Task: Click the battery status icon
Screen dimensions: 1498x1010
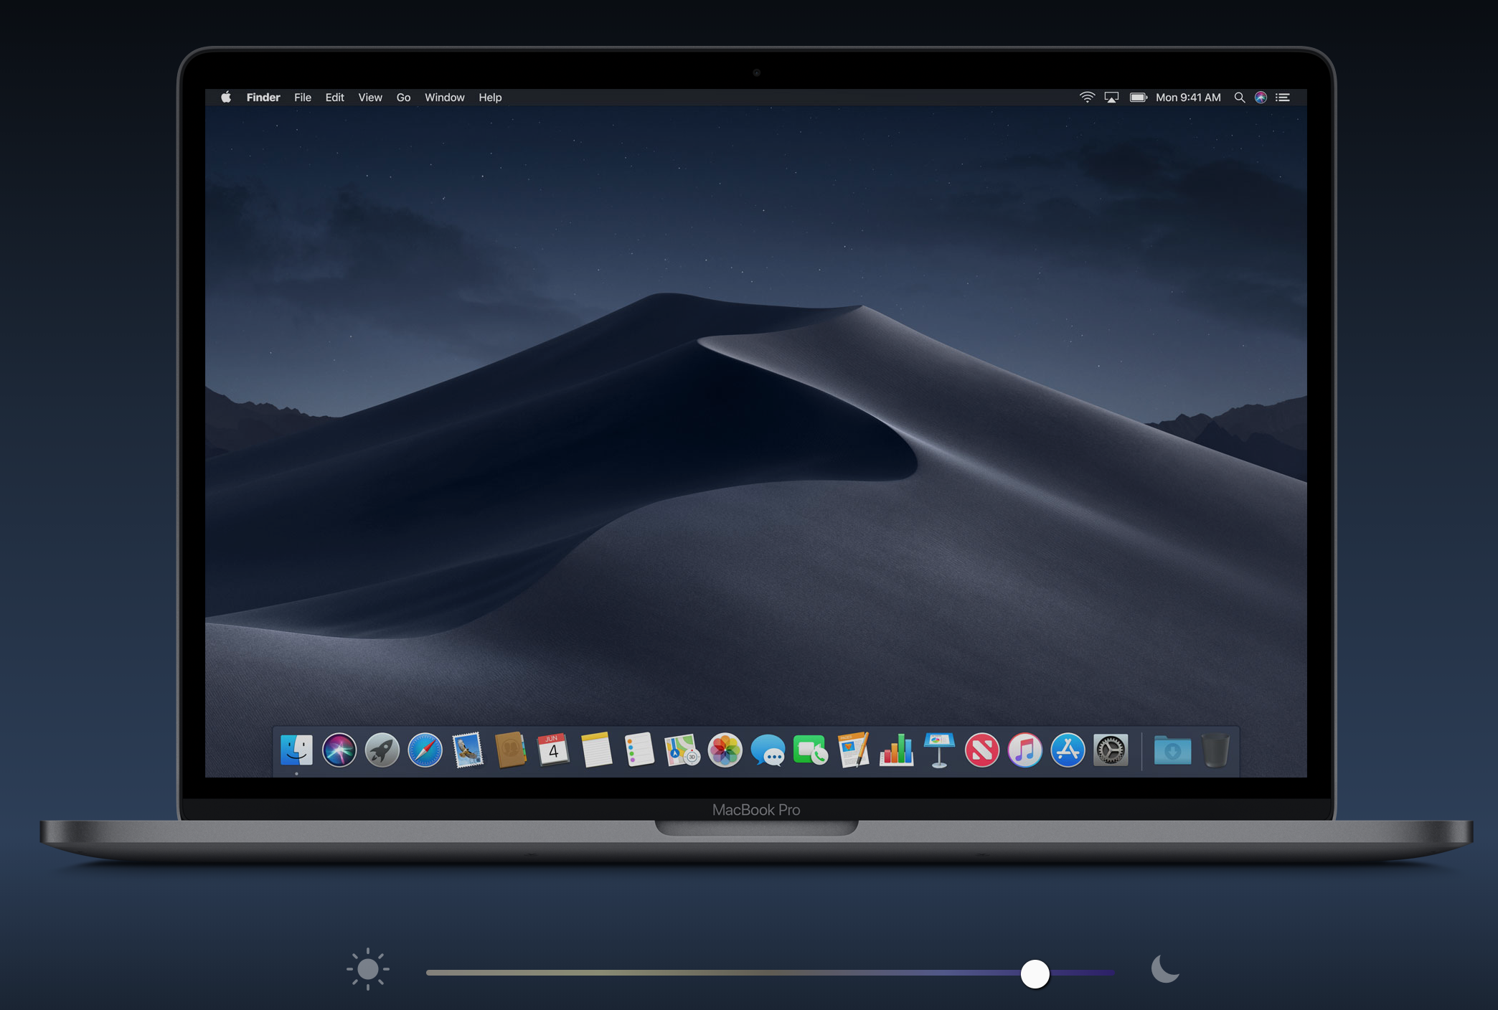Action: pos(1139,98)
